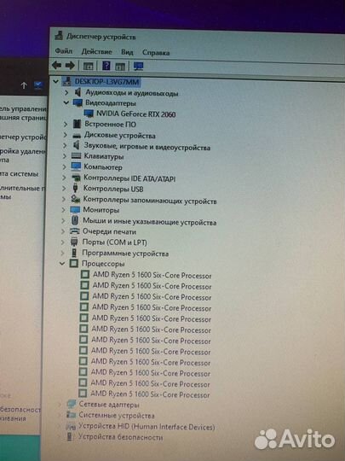Click the Устройства безопасности security icon
This screenshot has height=461, width=345.
click(x=70, y=437)
